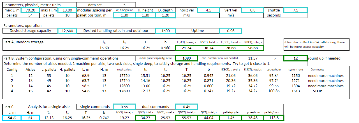Select the STOP comment in config 4
Viewport: 359px width, 123px height.
click(317, 91)
